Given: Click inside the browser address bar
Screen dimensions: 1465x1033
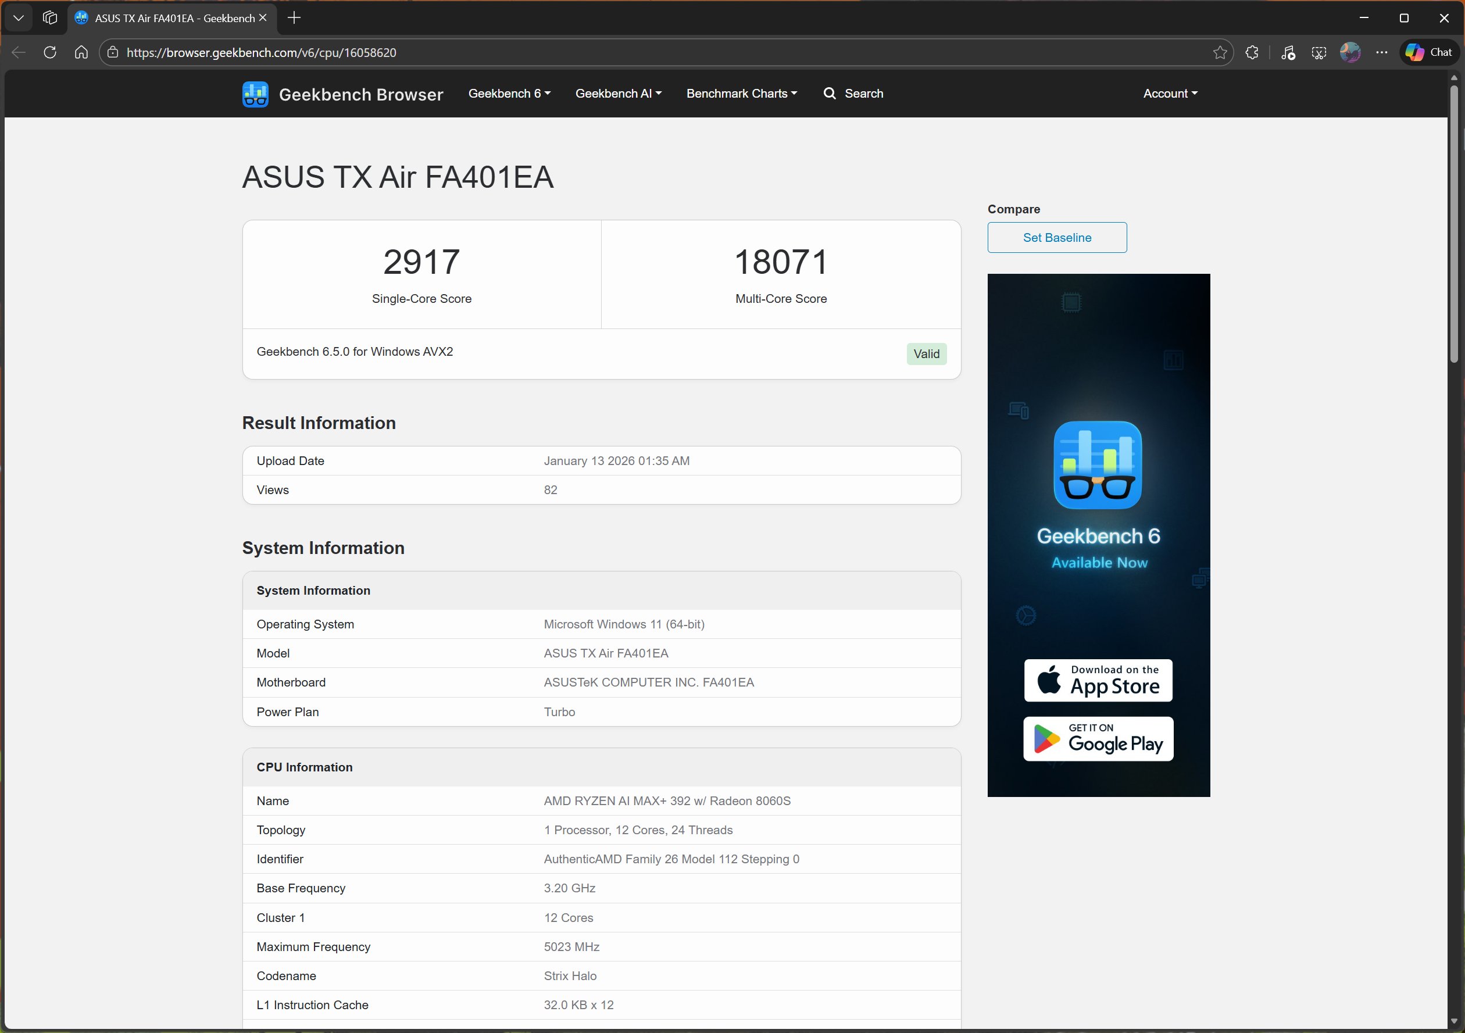Looking at the screenshot, I should pyautogui.click(x=446, y=52).
